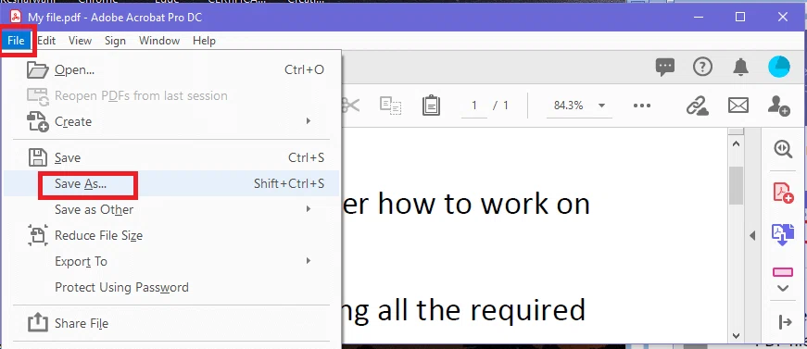The height and width of the screenshot is (349, 807).
Task: Click the pink rectangle tool in right pane
Action: point(783,272)
